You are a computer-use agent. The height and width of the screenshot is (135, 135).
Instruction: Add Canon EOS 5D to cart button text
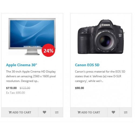point(91,112)
